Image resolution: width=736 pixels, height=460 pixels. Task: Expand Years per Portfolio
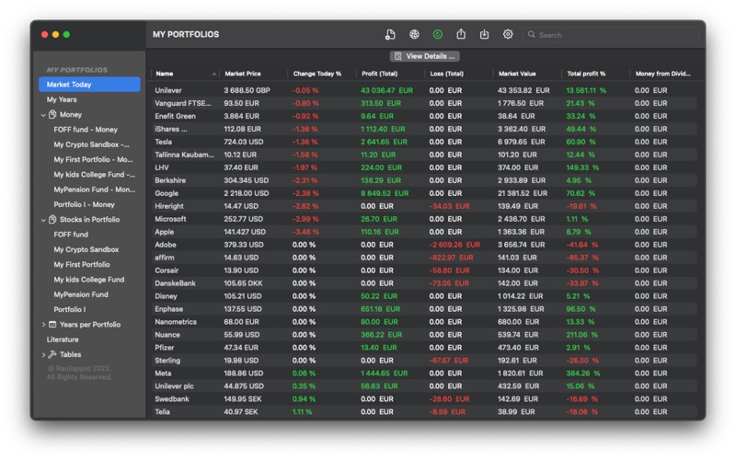pos(43,325)
